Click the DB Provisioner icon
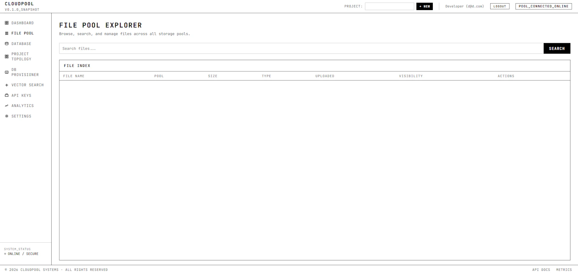This screenshot has width=578, height=273. 7,72
